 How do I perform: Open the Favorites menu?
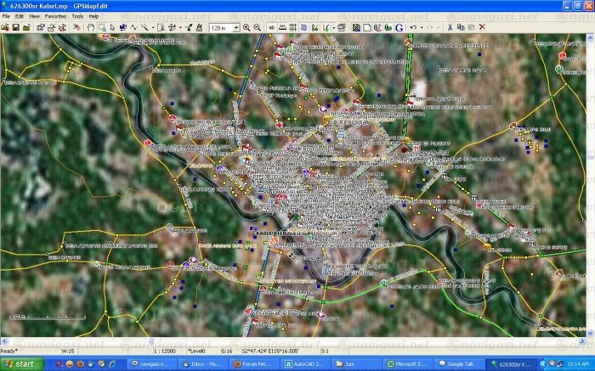point(56,16)
